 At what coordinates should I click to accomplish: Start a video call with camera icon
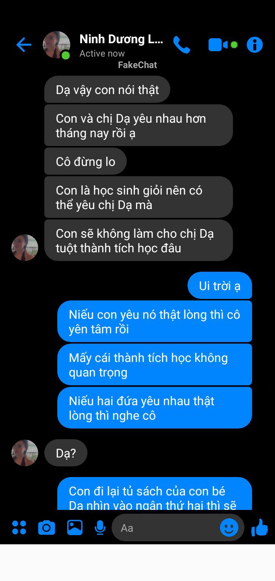pyautogui.click(x=218, y=45)
